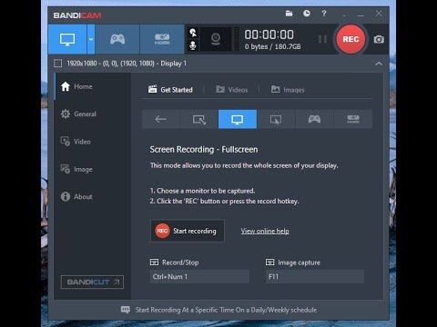
Task: Switch to Game Recording mode gamepad icon
Action: (117, 39)
